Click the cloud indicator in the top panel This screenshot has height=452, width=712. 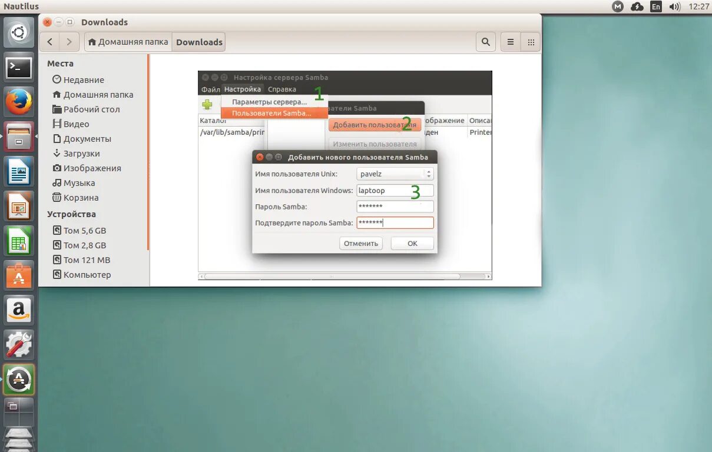637,7
